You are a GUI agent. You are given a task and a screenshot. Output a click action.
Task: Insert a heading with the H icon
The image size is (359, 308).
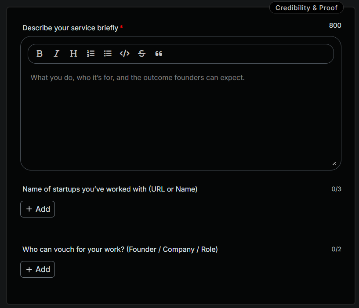(x=73, y=53)
